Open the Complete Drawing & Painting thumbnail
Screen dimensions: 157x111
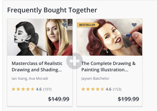[x=109, y=37]
